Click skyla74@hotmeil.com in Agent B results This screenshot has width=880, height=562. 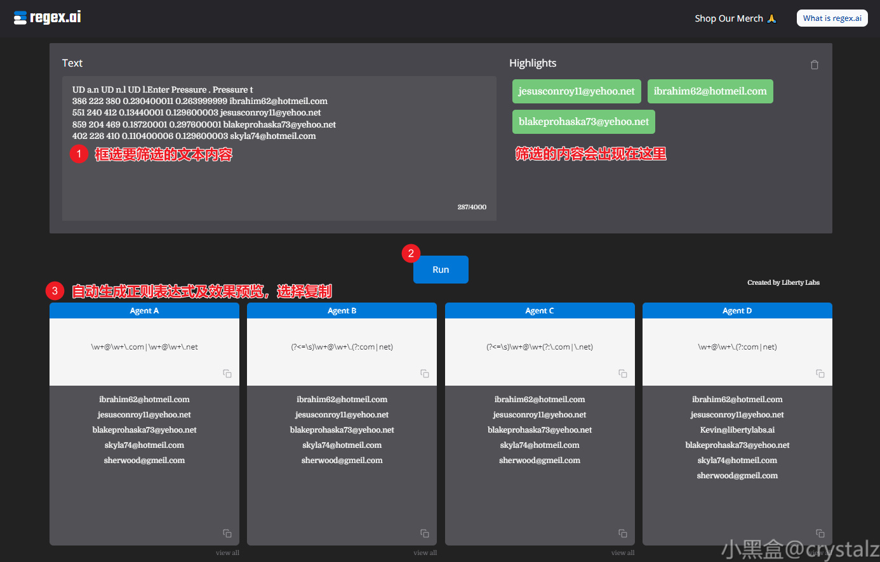tap(342, 445)
